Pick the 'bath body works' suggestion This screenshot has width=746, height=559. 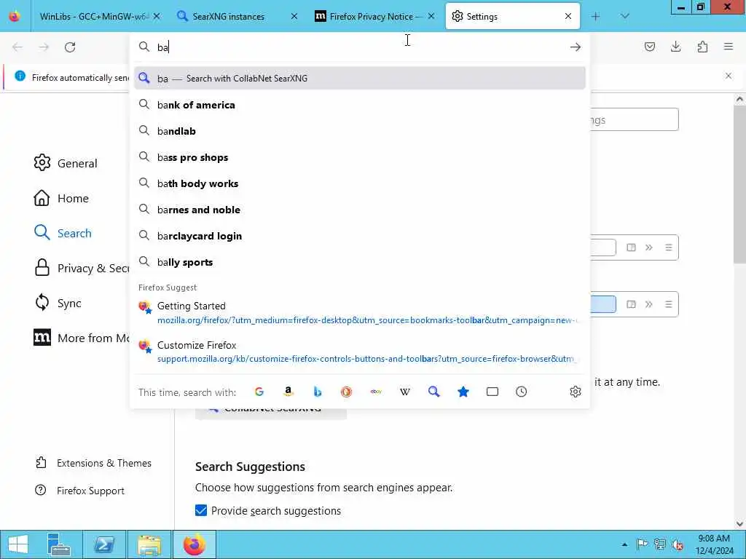(x=360, y=183)
